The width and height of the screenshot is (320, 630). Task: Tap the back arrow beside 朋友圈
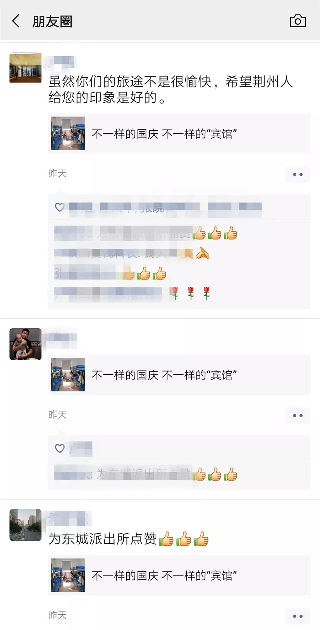(x=16, y=21)
